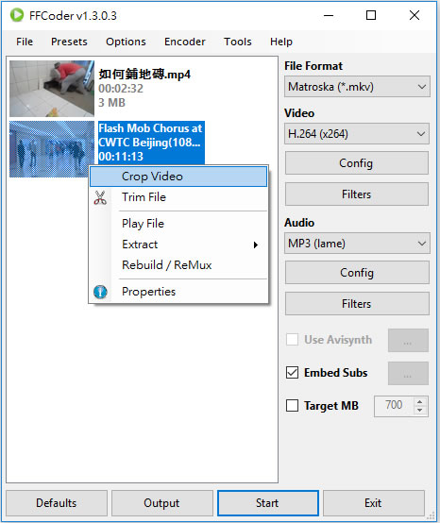Toggle the Use Avisynth checkbox
The width and height of the screenshot is (440, 523).
click(292, 340)
